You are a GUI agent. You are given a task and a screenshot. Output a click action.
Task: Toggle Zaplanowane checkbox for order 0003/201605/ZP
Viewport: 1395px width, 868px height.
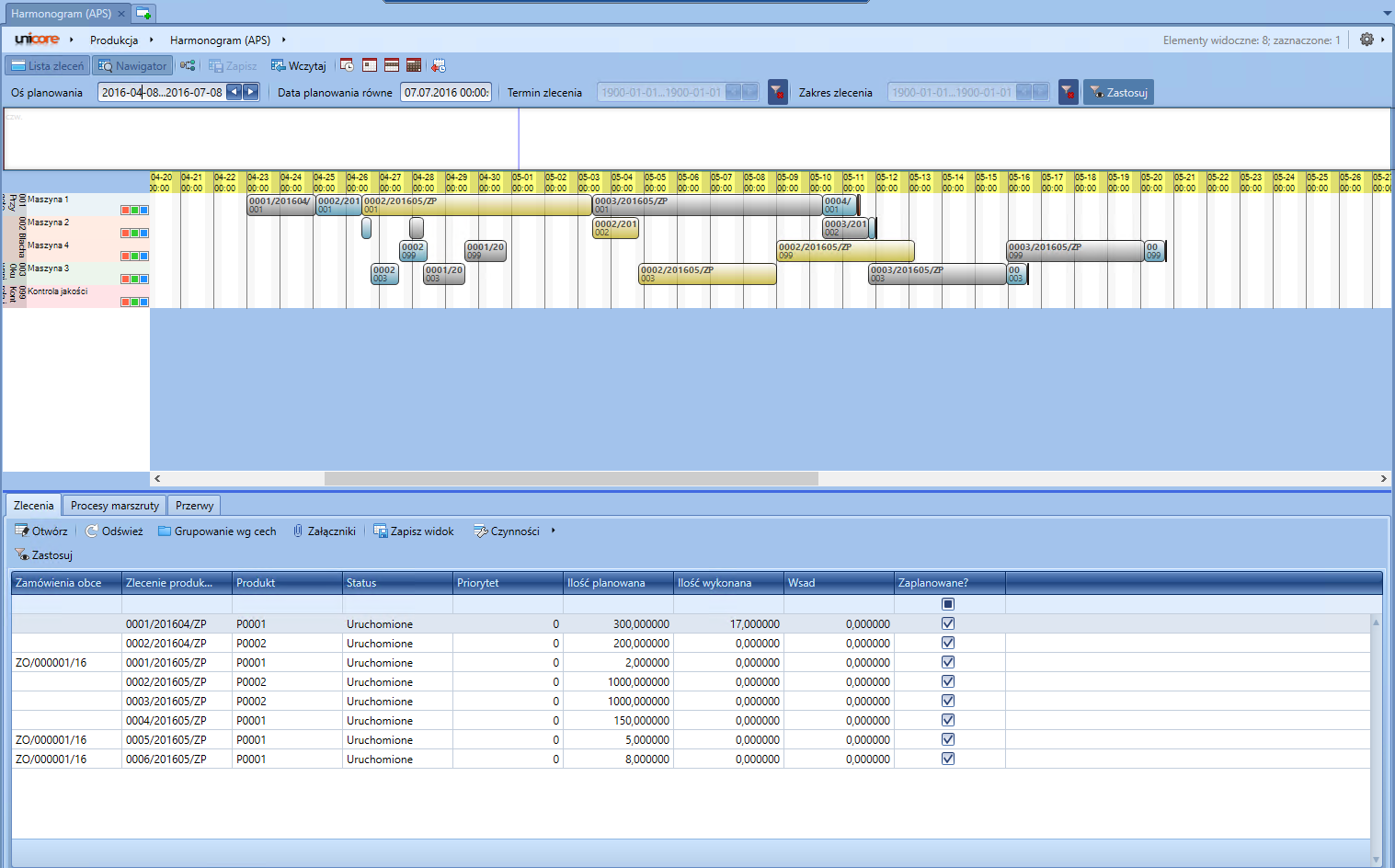tap(948, 701)
